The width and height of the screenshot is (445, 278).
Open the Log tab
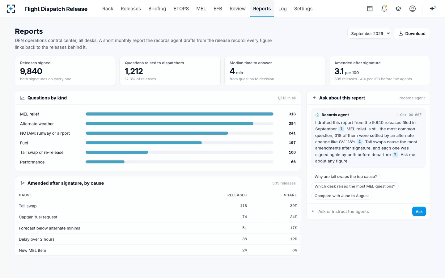coord(282,9)
